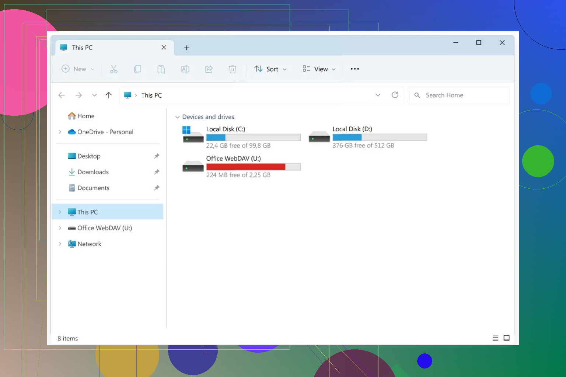Image resolution: width=566 pixels, height=377 pixels.
Task: Select Downloads in the sidebar
Action: (x=93, y=172)
